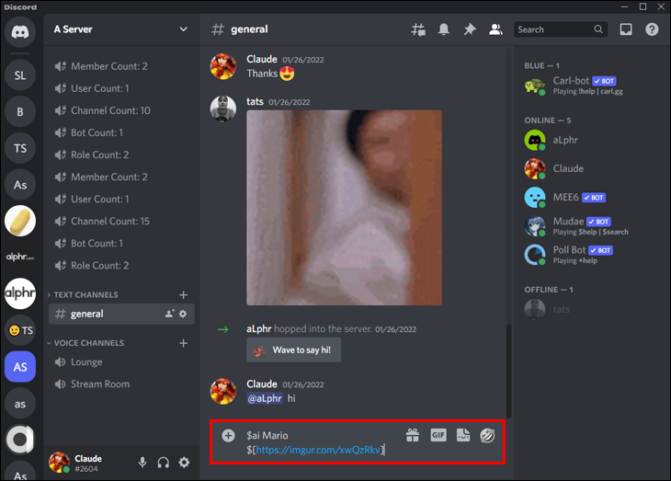The width and height of the screenshot is (671, 481).
Task: Open Mudae bot profile
Action: click(590, 226)
